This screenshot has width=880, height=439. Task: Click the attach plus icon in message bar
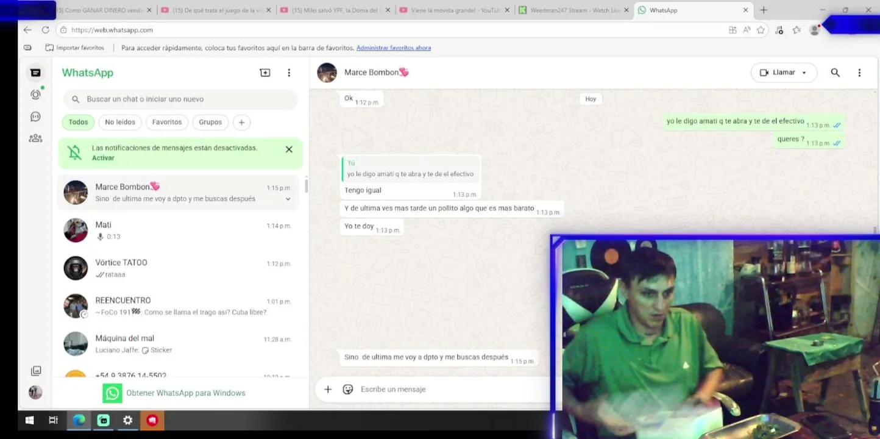click(x=328, y=389)
